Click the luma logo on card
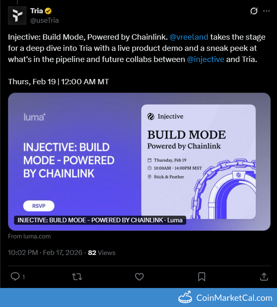 click(x=34, y=117)
